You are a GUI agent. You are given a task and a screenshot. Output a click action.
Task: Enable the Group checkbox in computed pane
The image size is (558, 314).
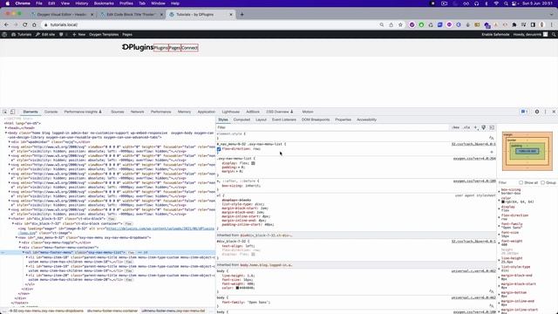[542, 182]
